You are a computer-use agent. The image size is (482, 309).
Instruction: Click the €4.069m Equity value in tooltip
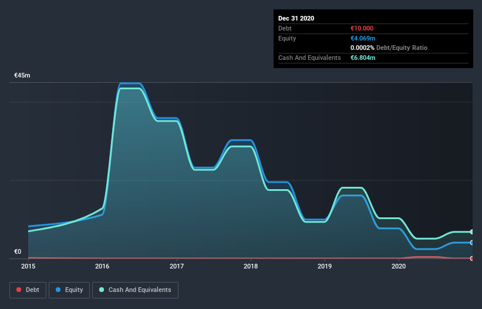(x=363, y=38)
